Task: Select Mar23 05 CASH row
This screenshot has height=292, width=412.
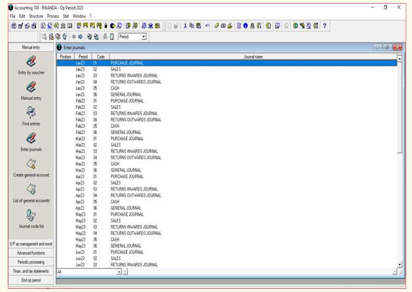Action: pos(227,164)
